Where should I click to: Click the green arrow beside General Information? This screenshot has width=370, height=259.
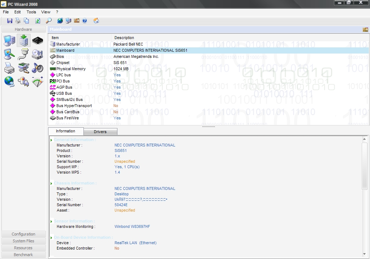click(x=51, y=140)
